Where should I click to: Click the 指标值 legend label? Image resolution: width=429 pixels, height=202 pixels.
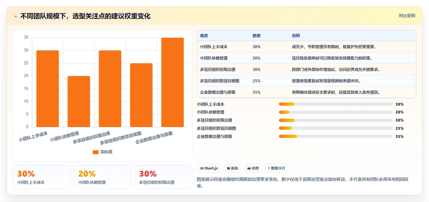coord(106,152)
